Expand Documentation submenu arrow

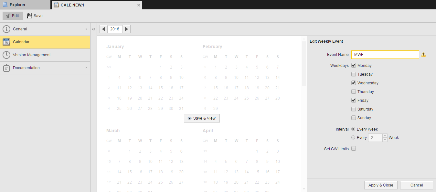86,68
